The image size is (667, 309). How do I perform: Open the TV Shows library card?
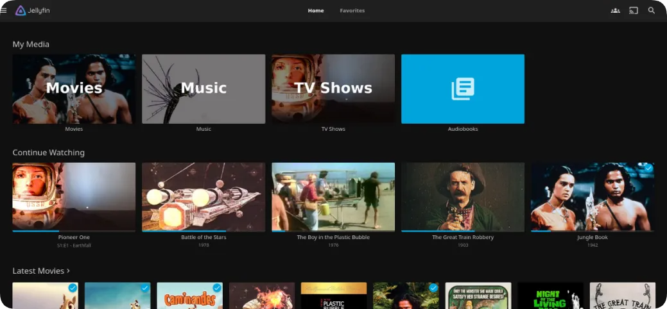click(x=333, y=88)
